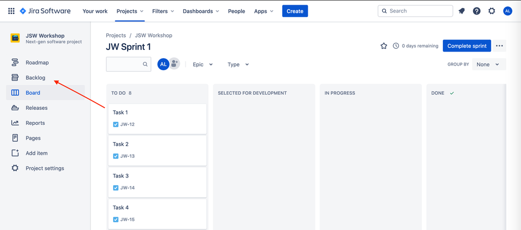Click the Roadmap icon in sidebar
The height and width of the screenshot is (230, 521).
[15, 62]
